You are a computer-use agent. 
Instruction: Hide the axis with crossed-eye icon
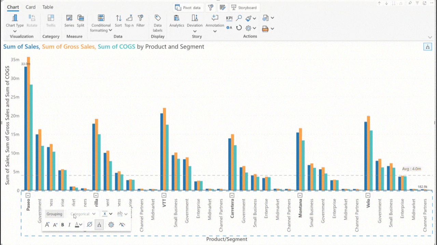pos(122,225)
